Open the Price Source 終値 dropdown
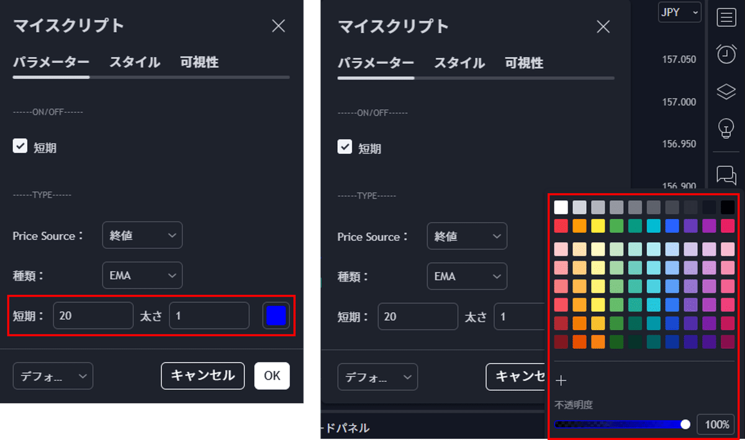The width and height of the screenshot is (745, 440). (142, 235)
